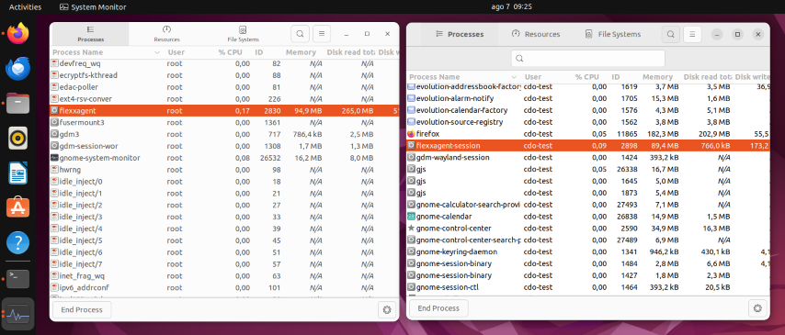Click the process search field in right window
This screenshot has height=335, width=785.
click(x=588, y=59)
